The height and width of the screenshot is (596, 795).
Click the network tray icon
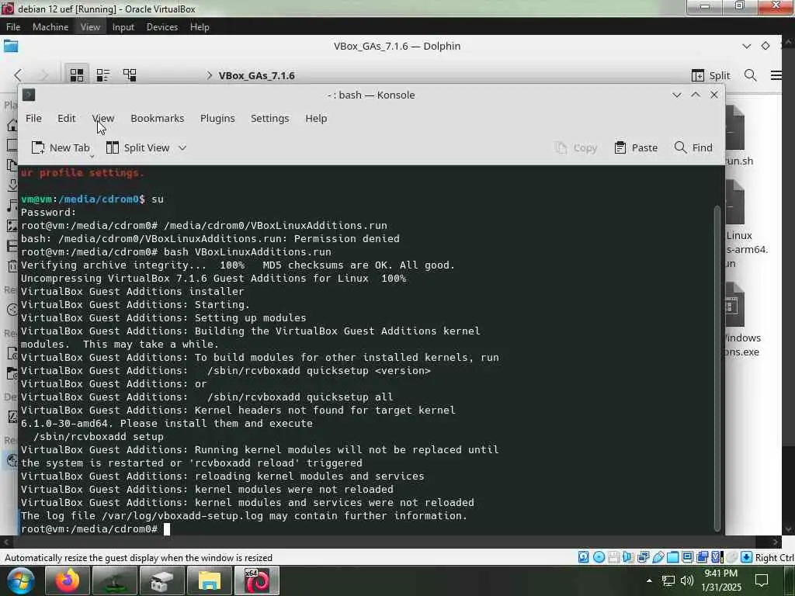pyautogui.click(x=668, y=580)
